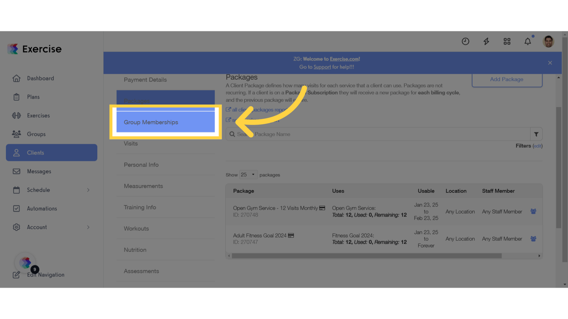The image size is (568, 319).
Task: Select the Exercises dumbbell icon in sidebar
Action: (16, 115)
